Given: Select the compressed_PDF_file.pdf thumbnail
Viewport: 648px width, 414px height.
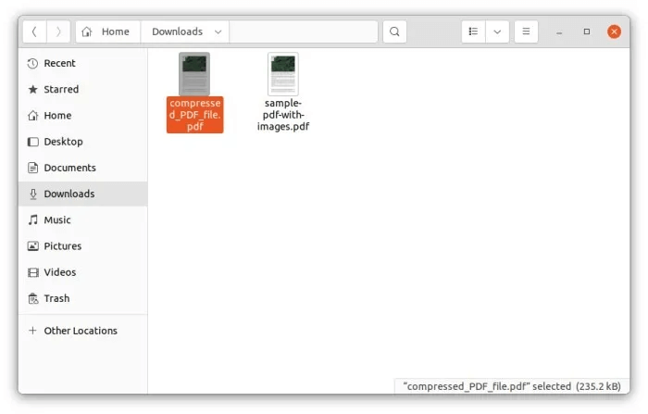Looking at the screenshot, I should click(194, 74).
